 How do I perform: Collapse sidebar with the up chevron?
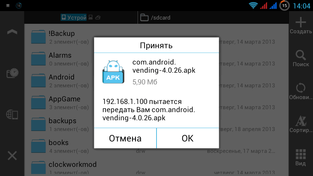12,32
